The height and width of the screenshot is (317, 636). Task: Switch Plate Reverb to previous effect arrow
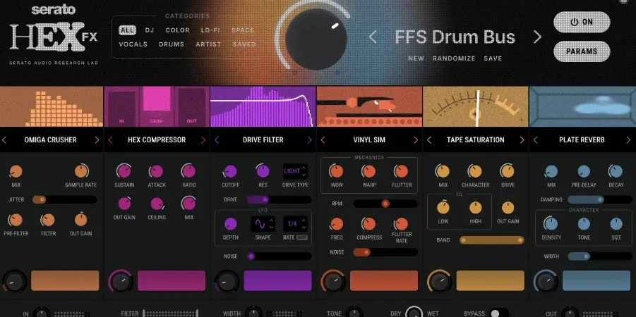535,140
